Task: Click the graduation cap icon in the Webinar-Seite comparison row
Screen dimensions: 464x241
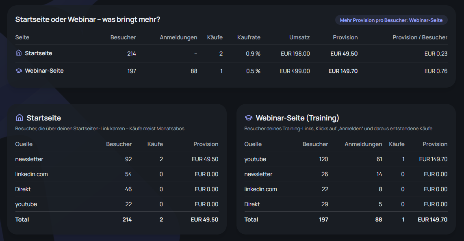Action: [x=19, y=71]
